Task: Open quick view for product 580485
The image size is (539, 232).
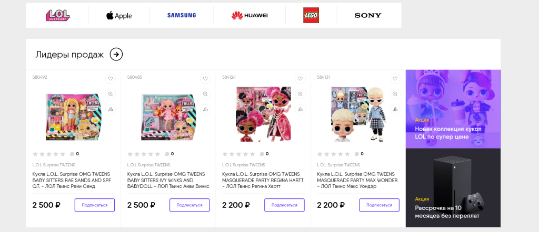Action: point(205,94)
